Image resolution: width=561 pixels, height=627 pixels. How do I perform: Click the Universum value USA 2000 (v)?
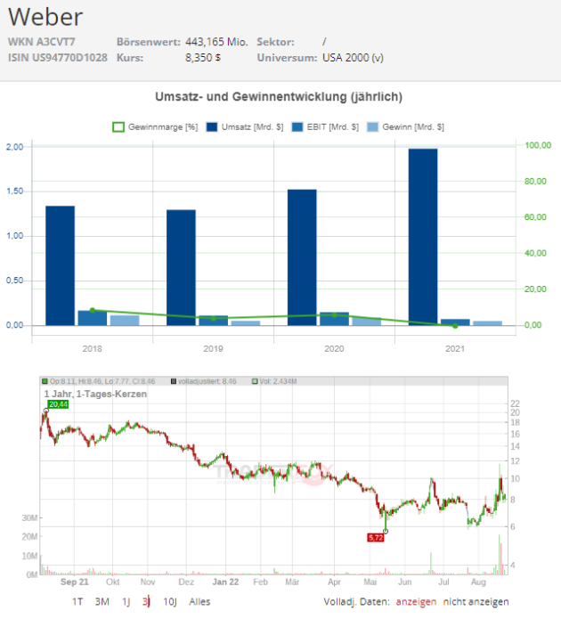(x=354, y=58)
